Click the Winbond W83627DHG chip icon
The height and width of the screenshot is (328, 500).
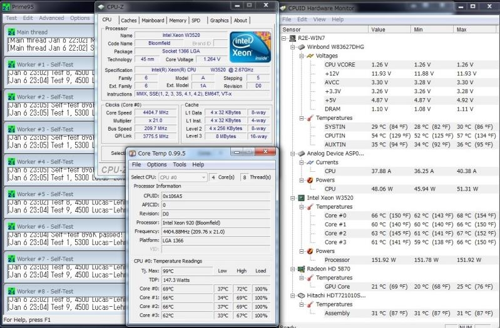click(301, 46)
